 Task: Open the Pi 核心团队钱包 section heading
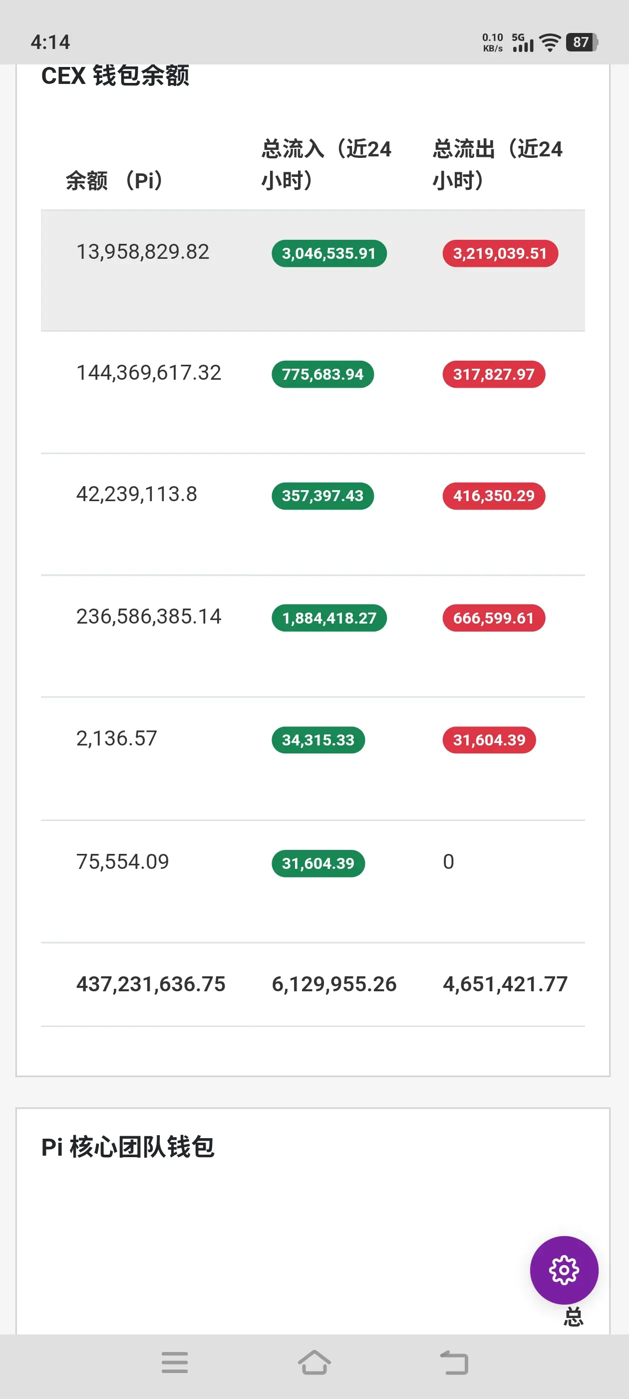coord(128,1147)
